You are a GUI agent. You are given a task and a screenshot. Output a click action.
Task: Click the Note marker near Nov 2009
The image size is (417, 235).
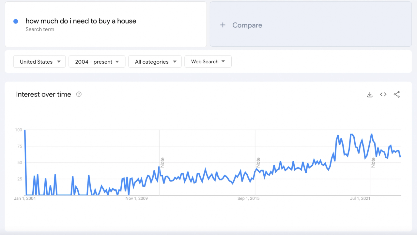pos(162,163)
